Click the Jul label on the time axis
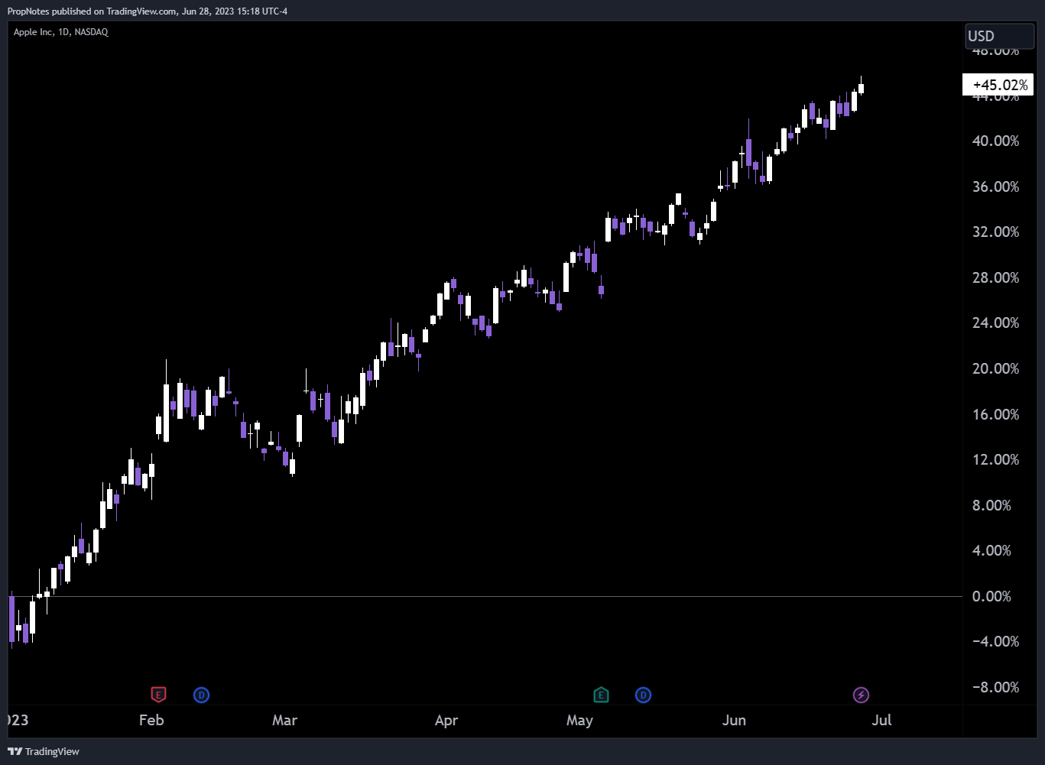The height and width of the screenshot is (765, 1045). (882, 720)
